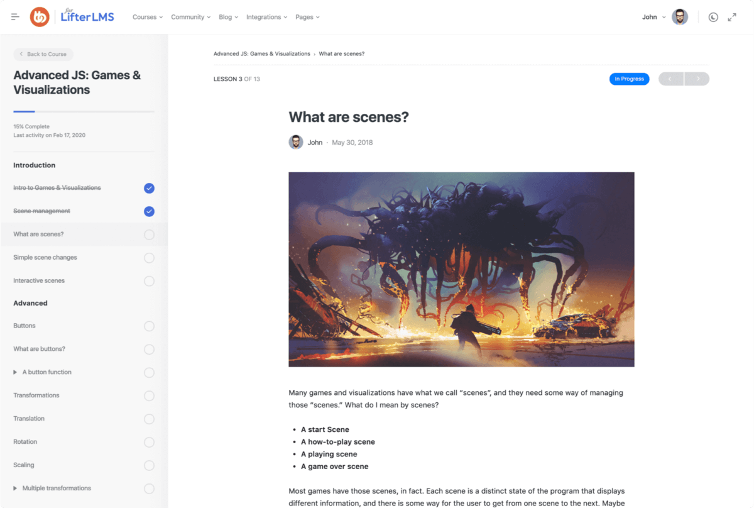Image resolution: width=754 pixels, height=508 pixels.
Task: Click the LifterLMS logo text
Action: coord(87,17)
